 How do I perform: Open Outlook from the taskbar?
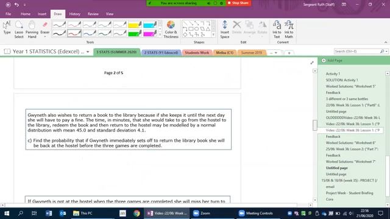click(63, 214)
